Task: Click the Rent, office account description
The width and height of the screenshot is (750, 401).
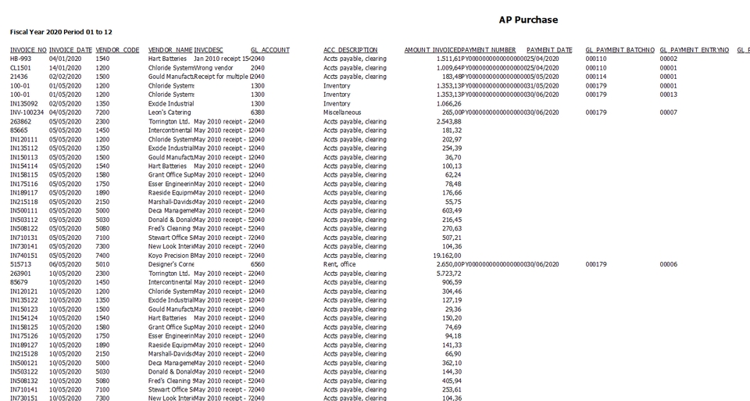Action: (340, 264)
